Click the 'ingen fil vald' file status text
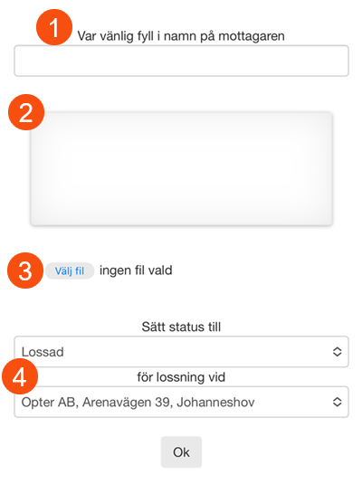 136,270
